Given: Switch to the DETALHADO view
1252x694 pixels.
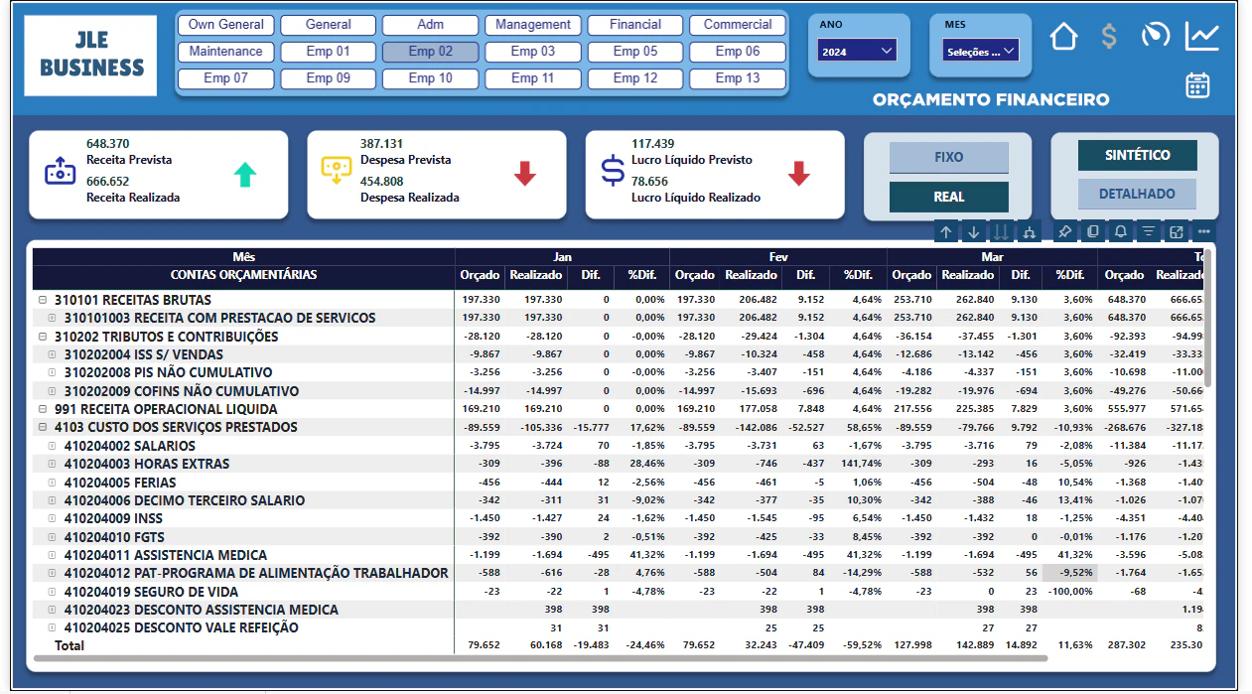Looking at the screenshot, I should pyautogui.click(x=1137, y=194).
